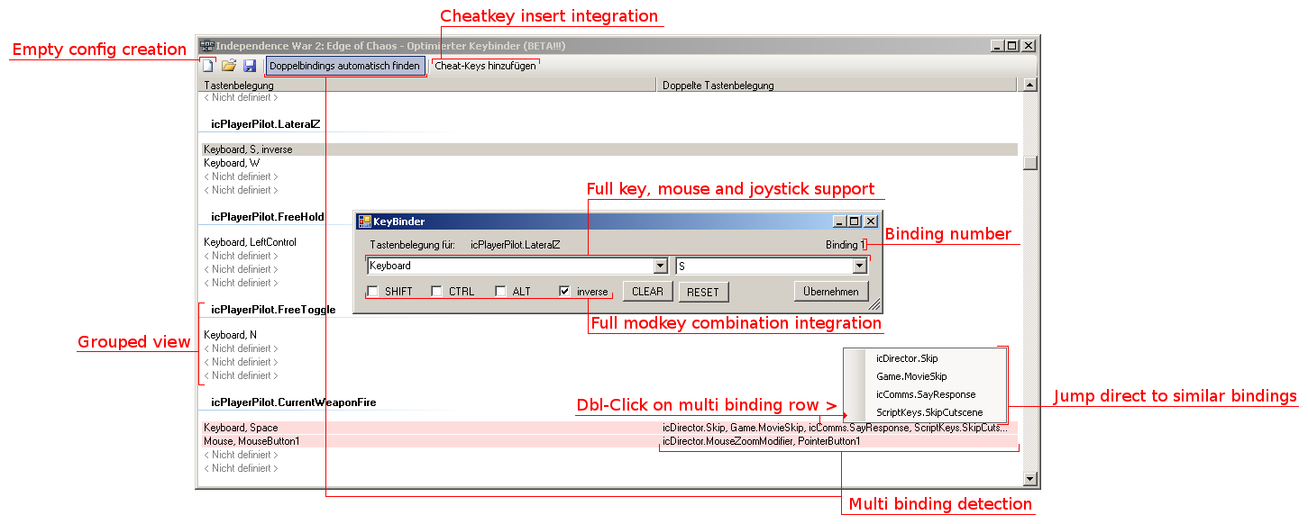The image size is (1308, 524).
Task: Minimize the main Keybinder window
Action: click(x=997, y=45)
